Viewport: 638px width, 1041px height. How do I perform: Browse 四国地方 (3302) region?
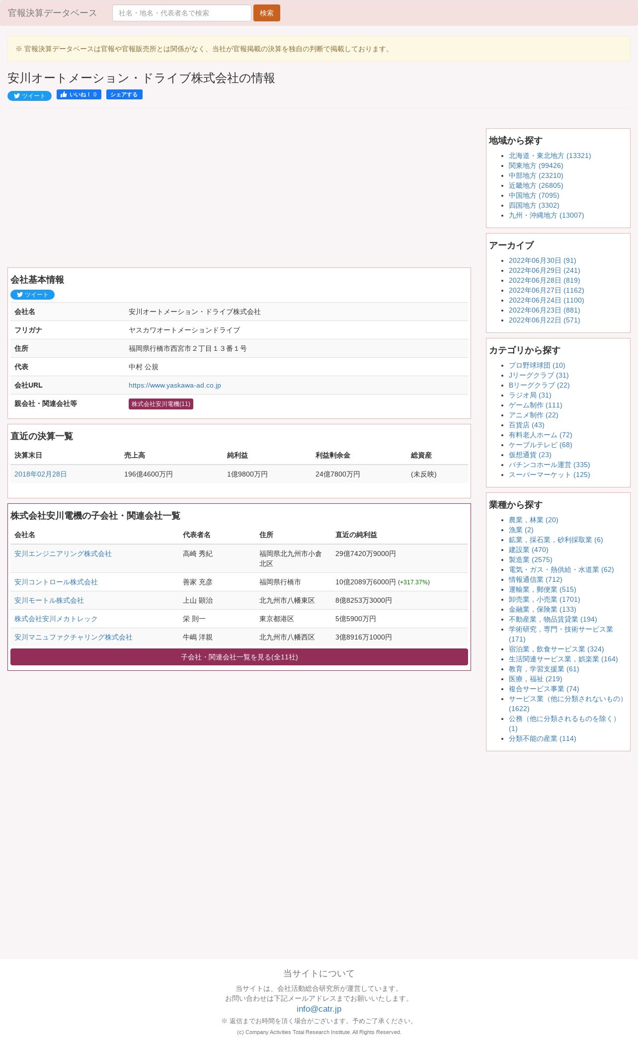tap(534, 205)
